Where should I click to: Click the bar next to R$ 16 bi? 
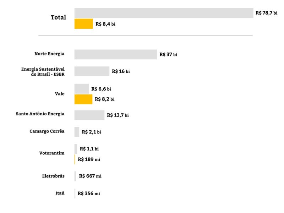tap(92, 71)
